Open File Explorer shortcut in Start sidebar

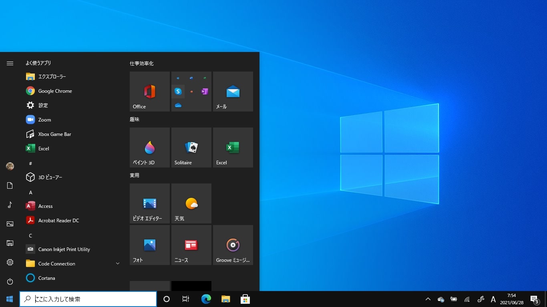[x=10, y=243]
